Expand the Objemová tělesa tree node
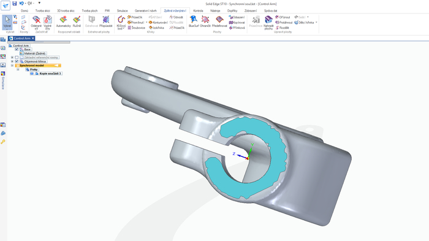Image resolution: width=429 pixels, height=241 pixels. click(12, 61)
